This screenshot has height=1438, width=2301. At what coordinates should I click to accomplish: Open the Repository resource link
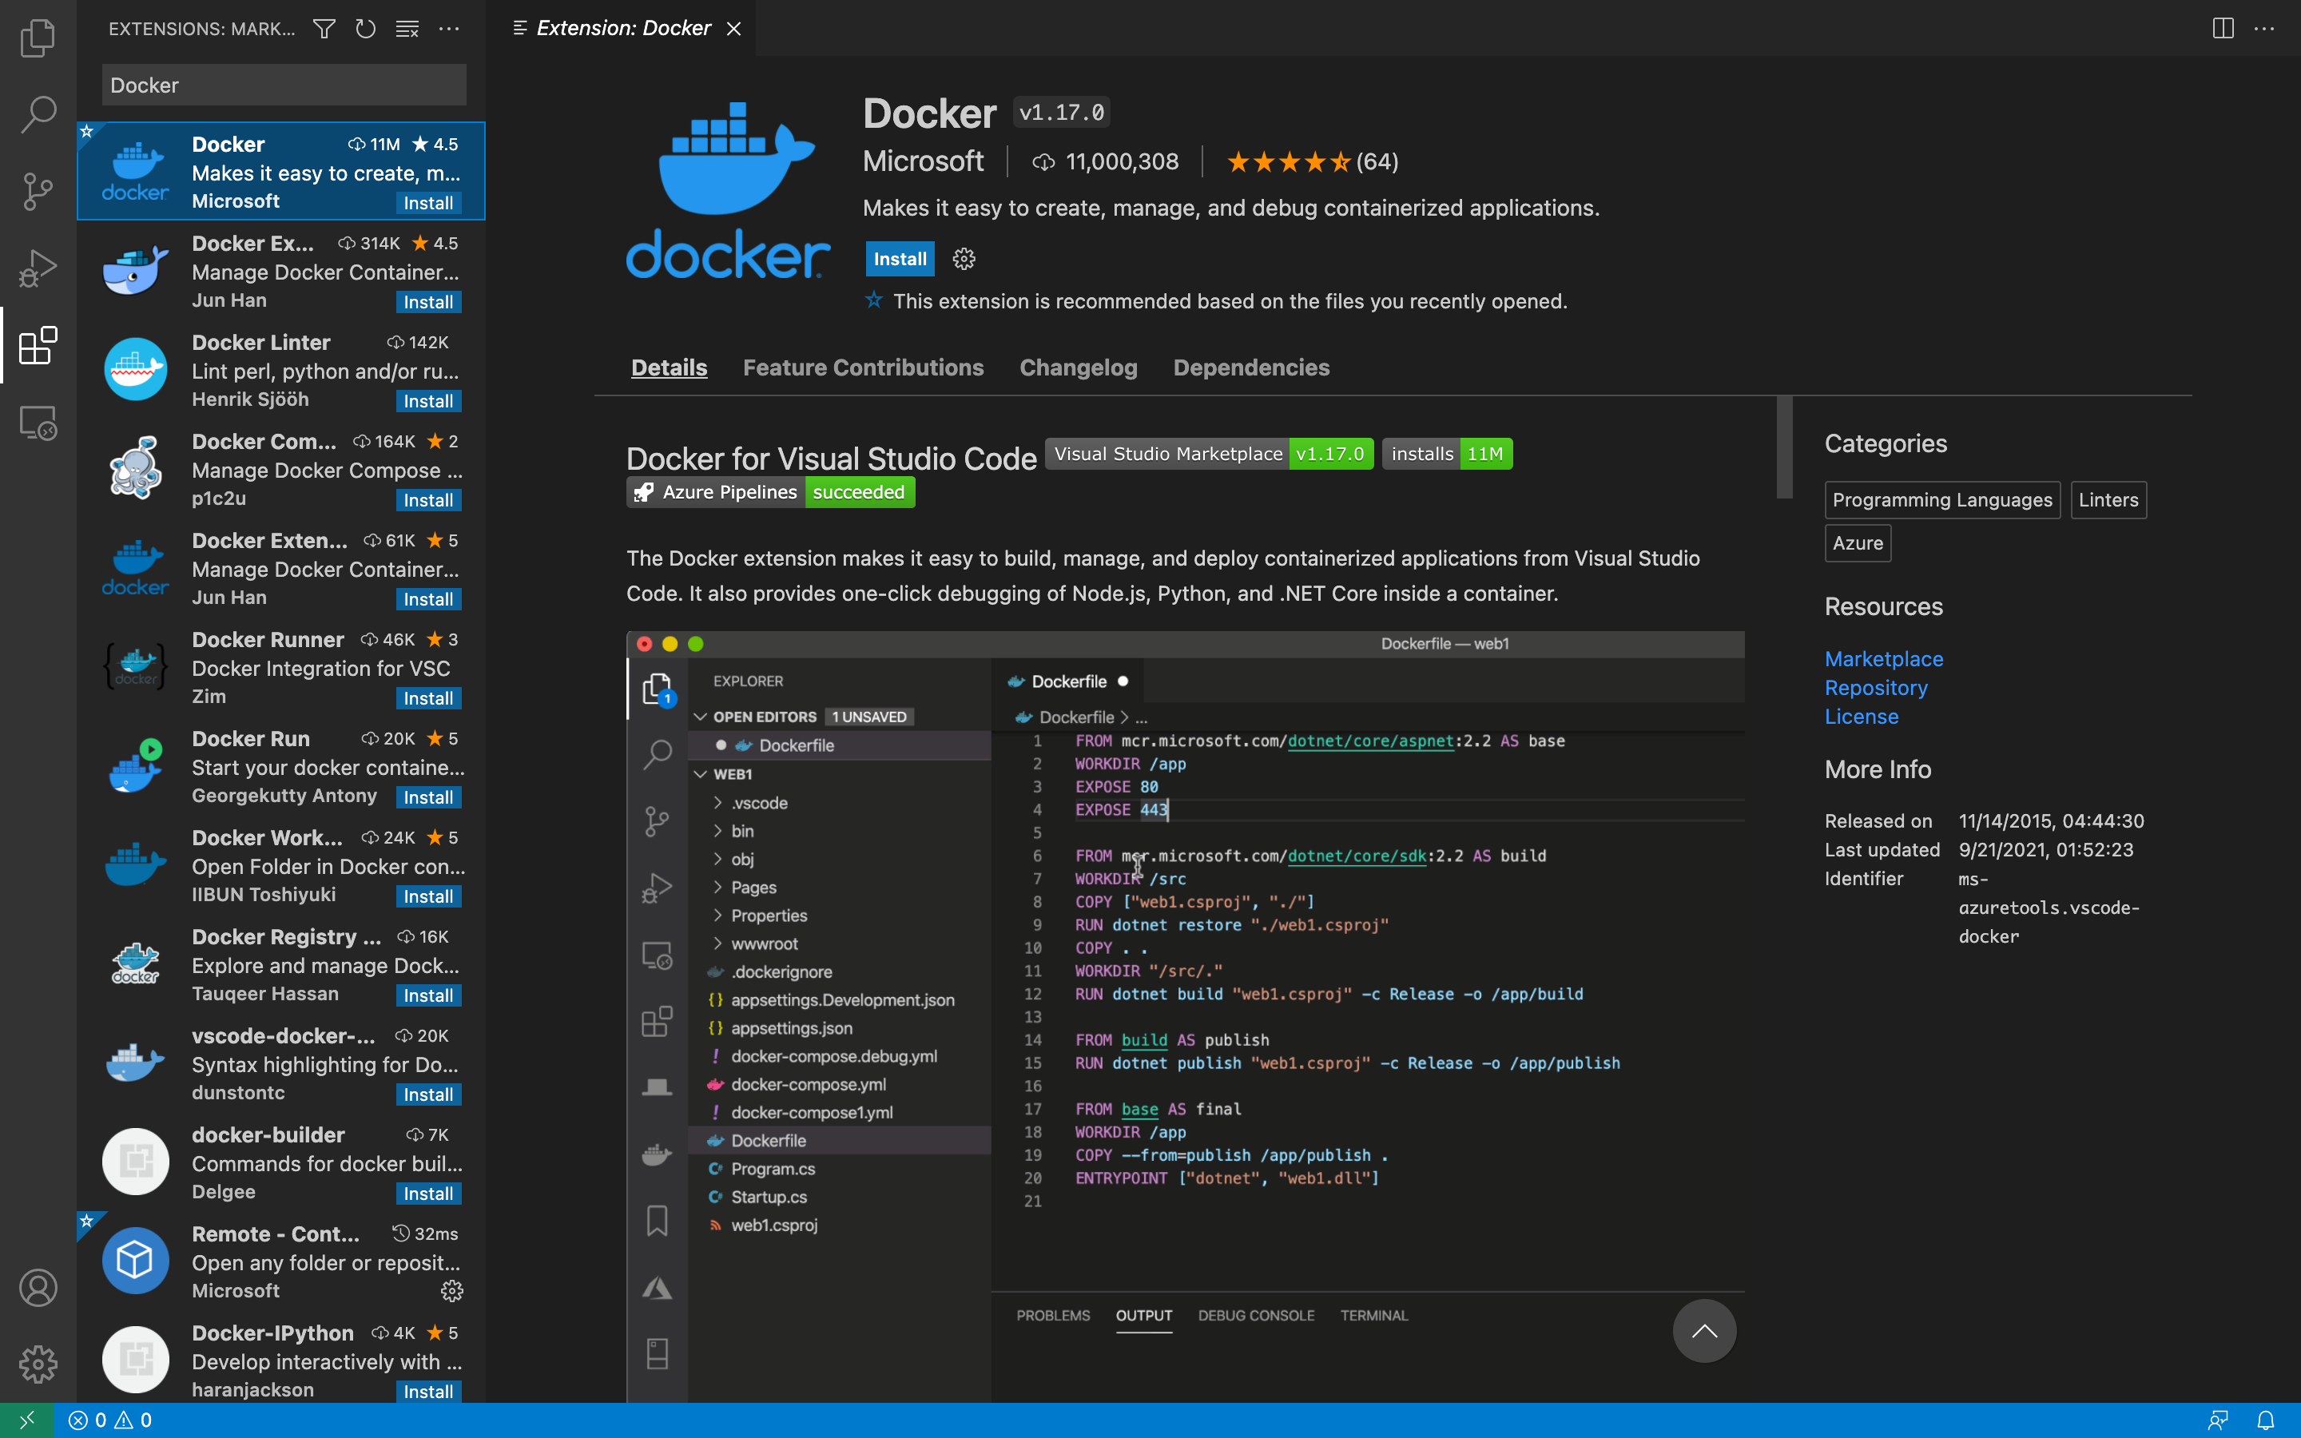[x=1876, y=688]
